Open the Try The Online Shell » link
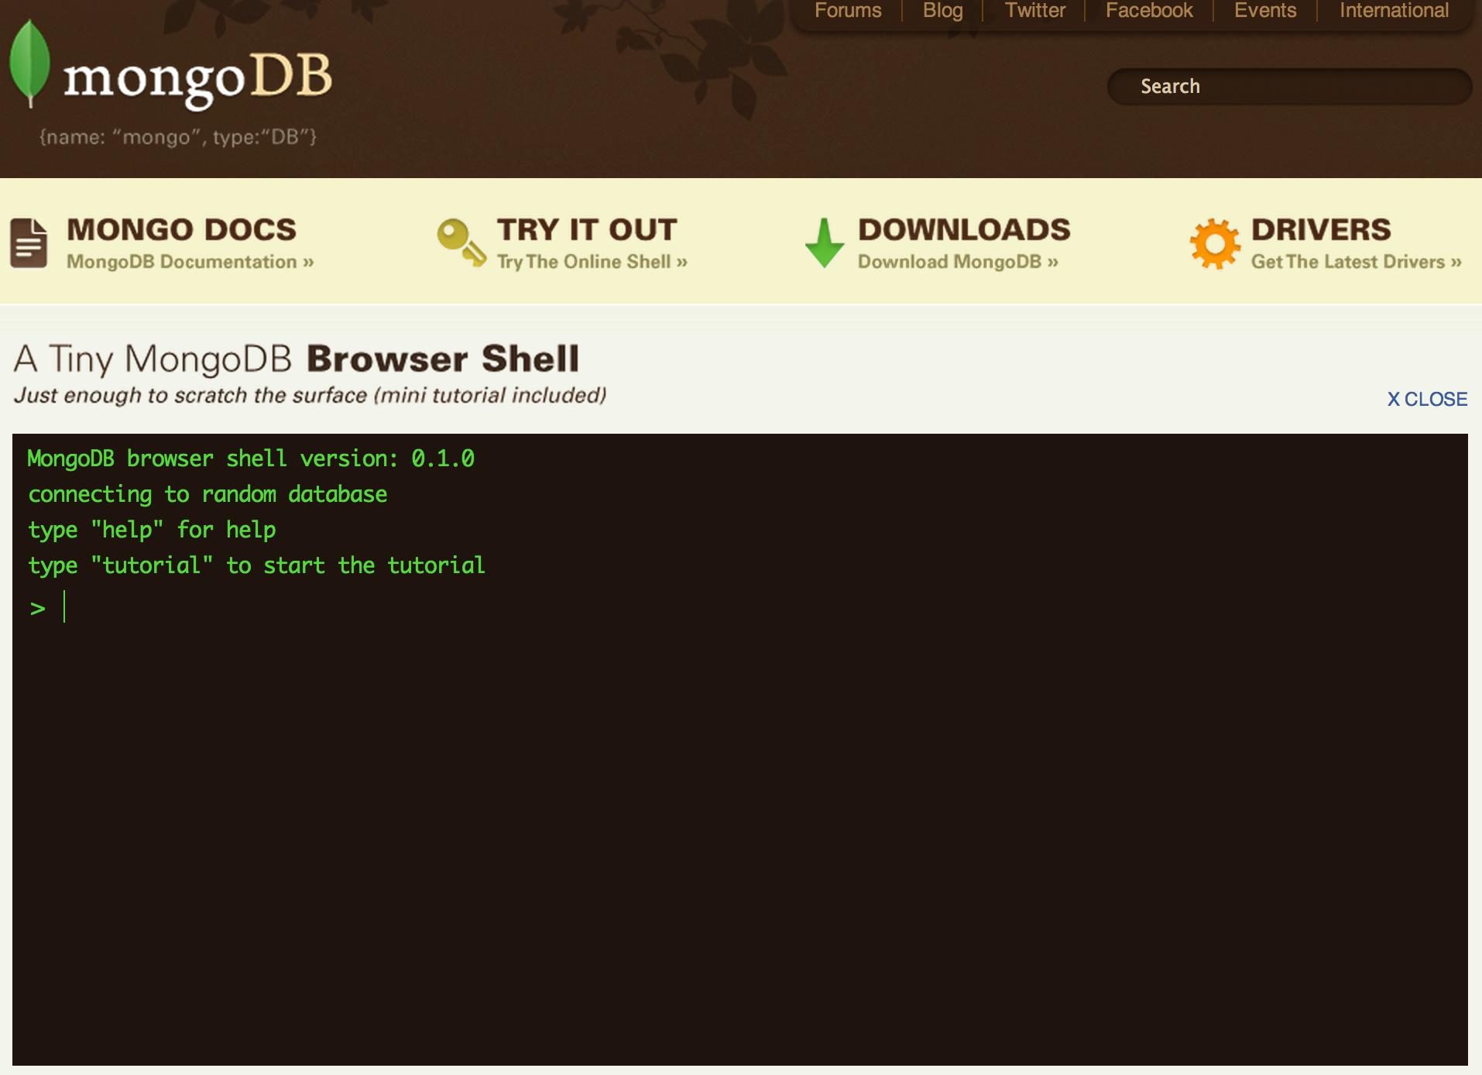The image size is (1482, 1075). [592, 262]
